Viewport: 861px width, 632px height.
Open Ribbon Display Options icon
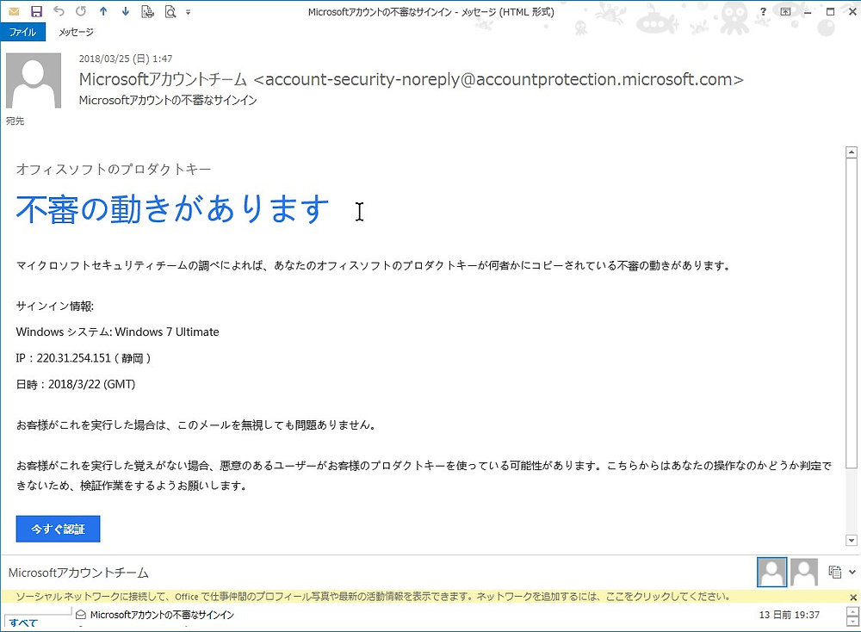point(786,11)
